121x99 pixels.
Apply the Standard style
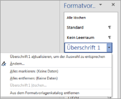(x=75, y=27)
